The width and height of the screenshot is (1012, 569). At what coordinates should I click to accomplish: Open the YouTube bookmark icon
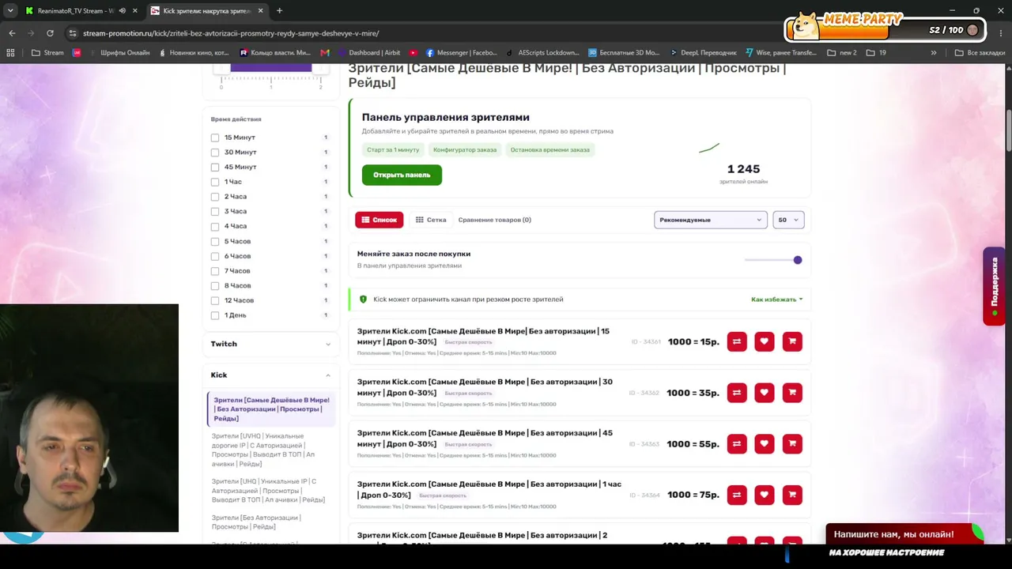(x=413, y=53)
